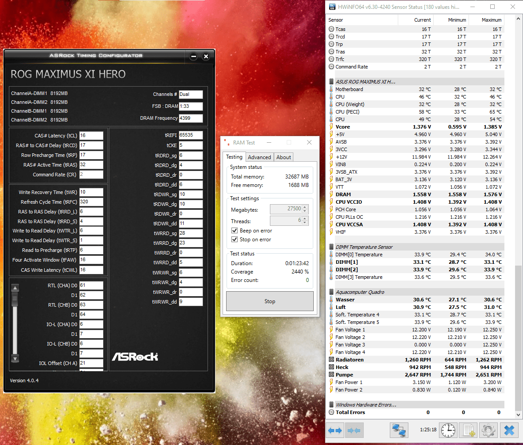Click Sensor column header in HWiNFO

(x=362, y=20)
